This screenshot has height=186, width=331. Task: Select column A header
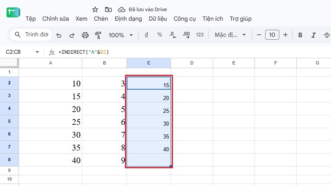pyautogui.click(x=50, y=63)
